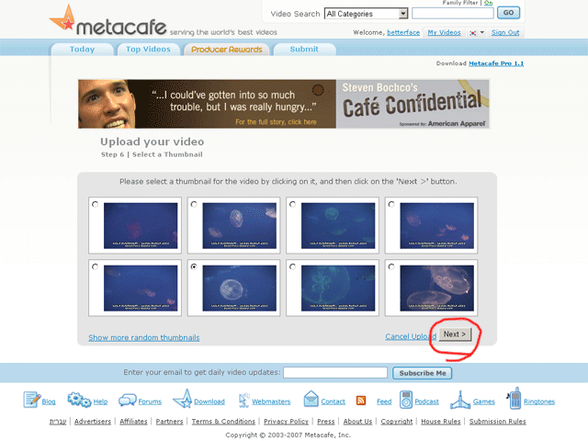Click the country flag icon
Screen dimensions: 588x441
(472, 33)
